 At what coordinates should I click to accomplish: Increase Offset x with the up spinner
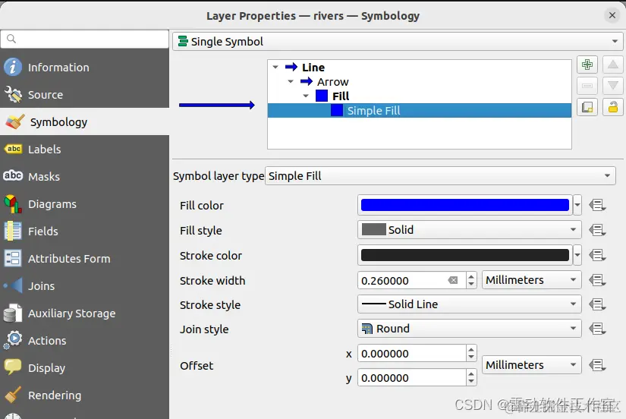[x=471, y=349]
